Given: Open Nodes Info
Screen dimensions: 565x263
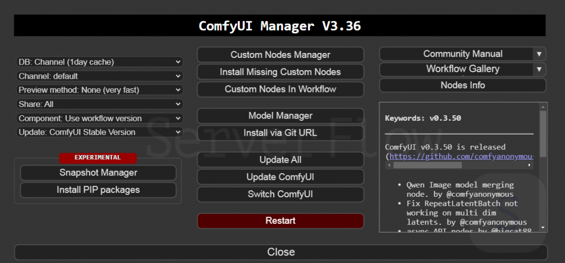Looking at the screenshot, I should pos(463,85).
